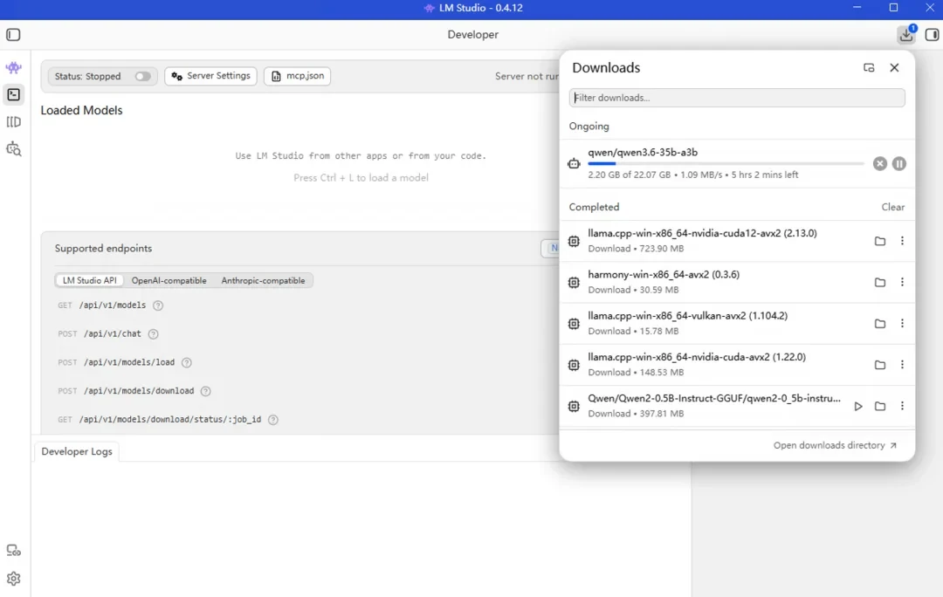The image size is (943, 597).
Task: Clear the completed downloads list
Action: click(893, 207)
